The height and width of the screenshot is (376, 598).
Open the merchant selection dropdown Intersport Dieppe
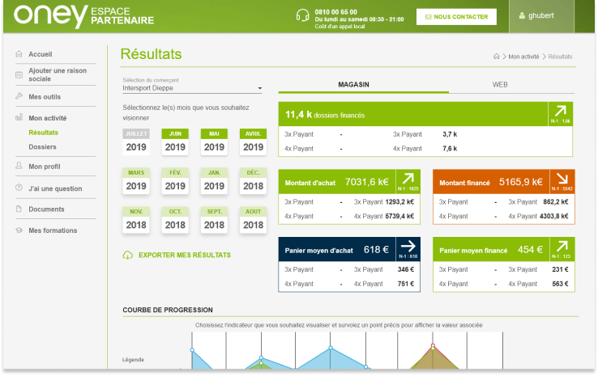click(x=193, y=87)
